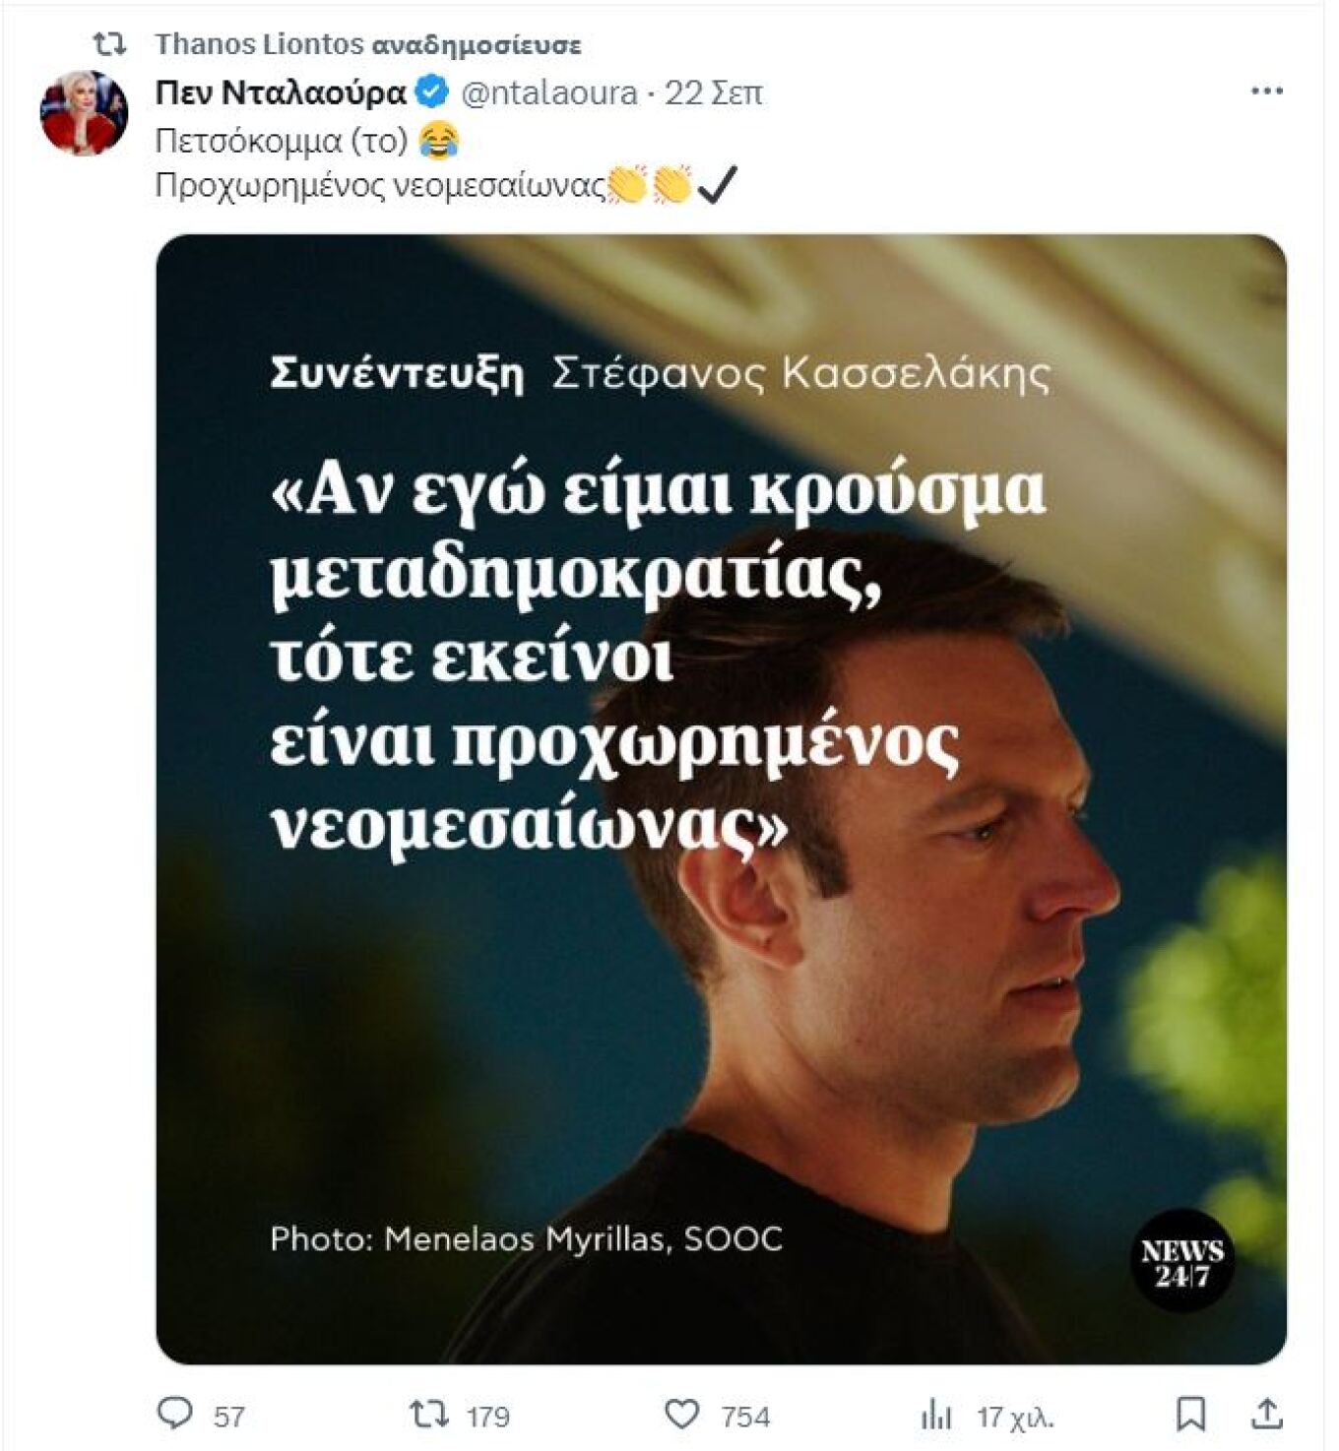Click the 179 reposts count

pos(487,1417)
